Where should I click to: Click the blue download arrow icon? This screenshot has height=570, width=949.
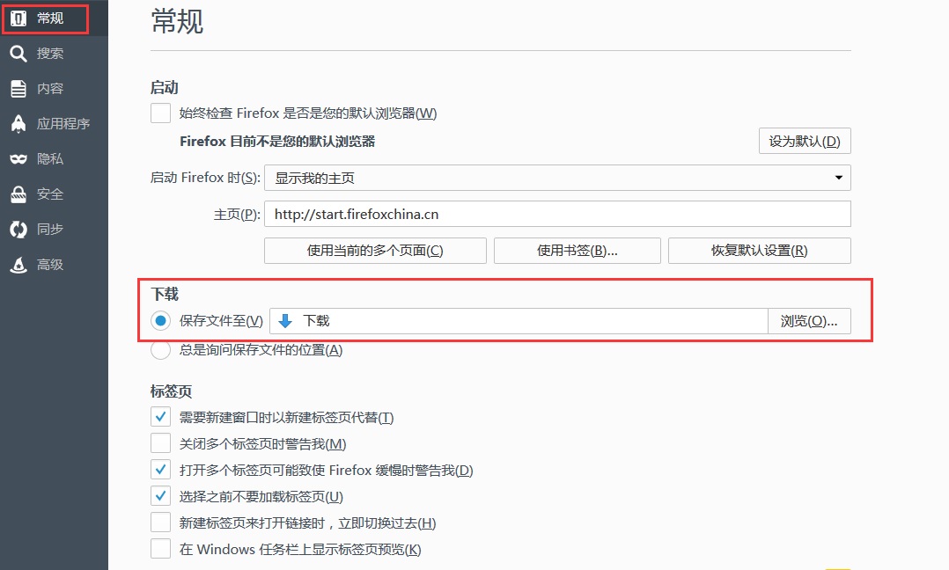(x=285, y=321)
